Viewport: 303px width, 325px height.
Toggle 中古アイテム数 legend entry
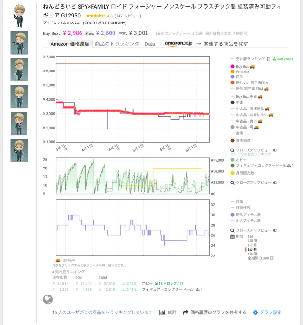246,221
